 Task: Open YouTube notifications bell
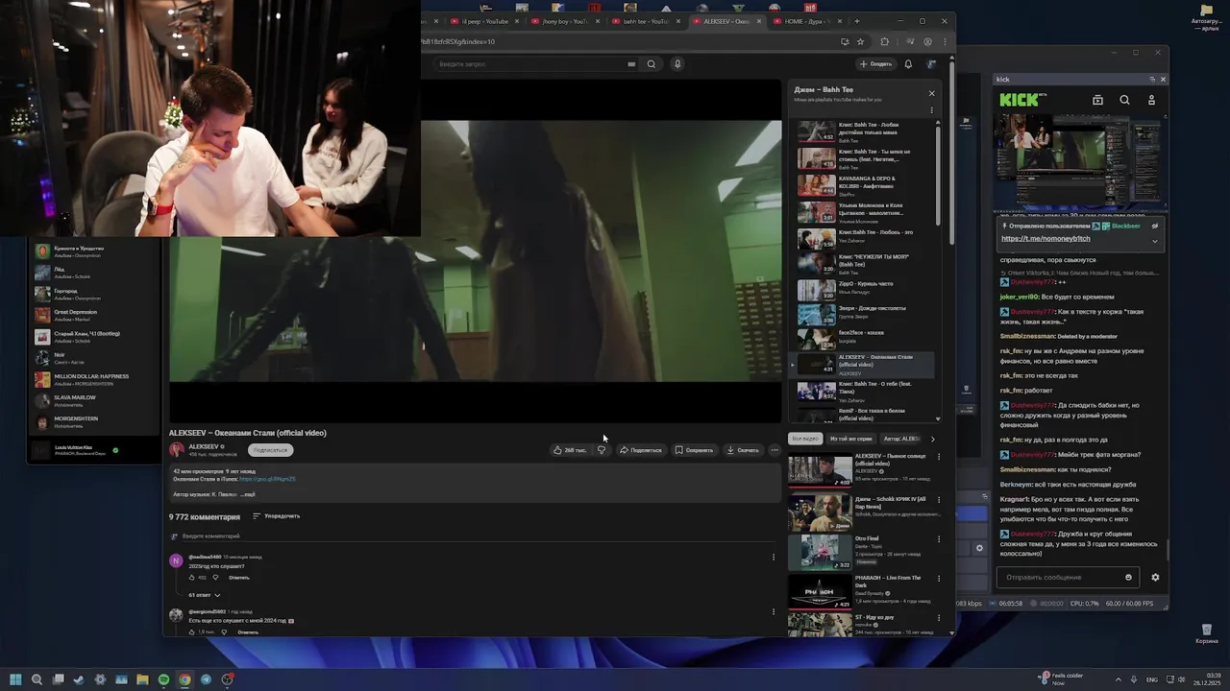coord(908,64)
